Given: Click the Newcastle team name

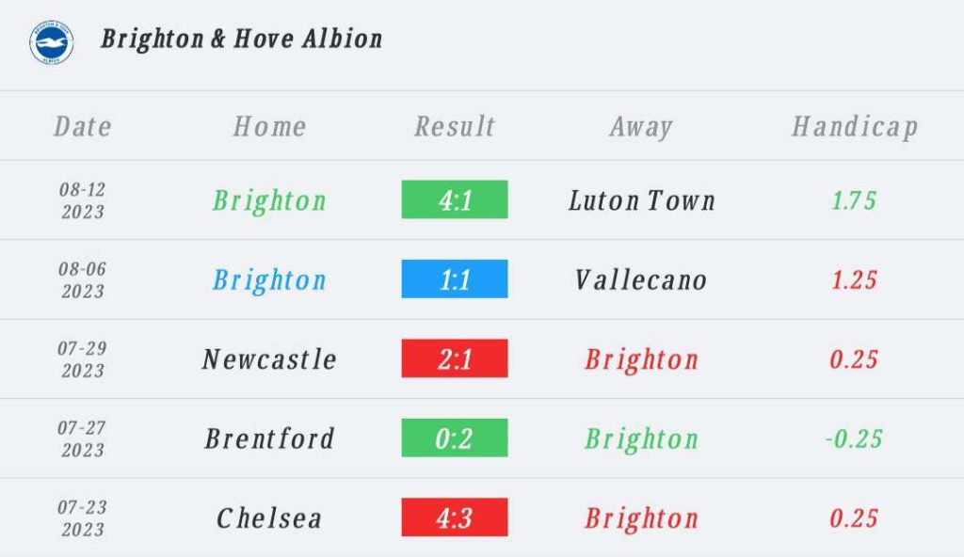Looking at the screenshot, I should click(269, 359).
